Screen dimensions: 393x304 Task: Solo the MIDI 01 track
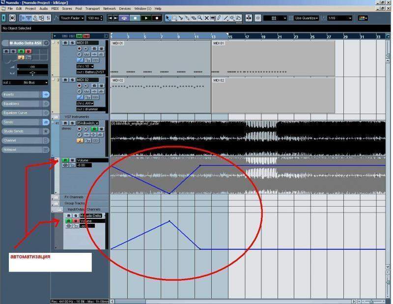[72, 43]
